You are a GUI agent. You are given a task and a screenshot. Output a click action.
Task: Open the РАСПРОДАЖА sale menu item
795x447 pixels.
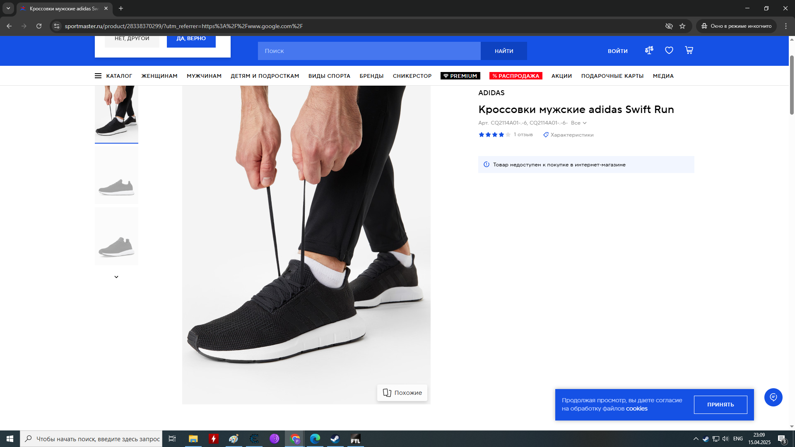[516, 76]
